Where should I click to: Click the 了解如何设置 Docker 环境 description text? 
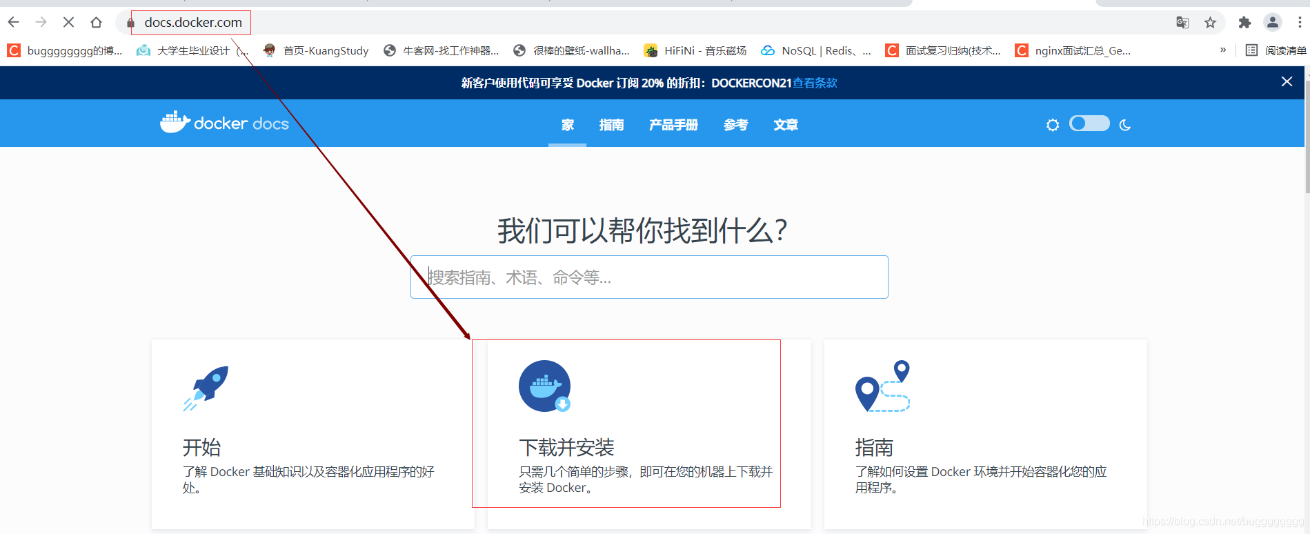click(981, 479)
